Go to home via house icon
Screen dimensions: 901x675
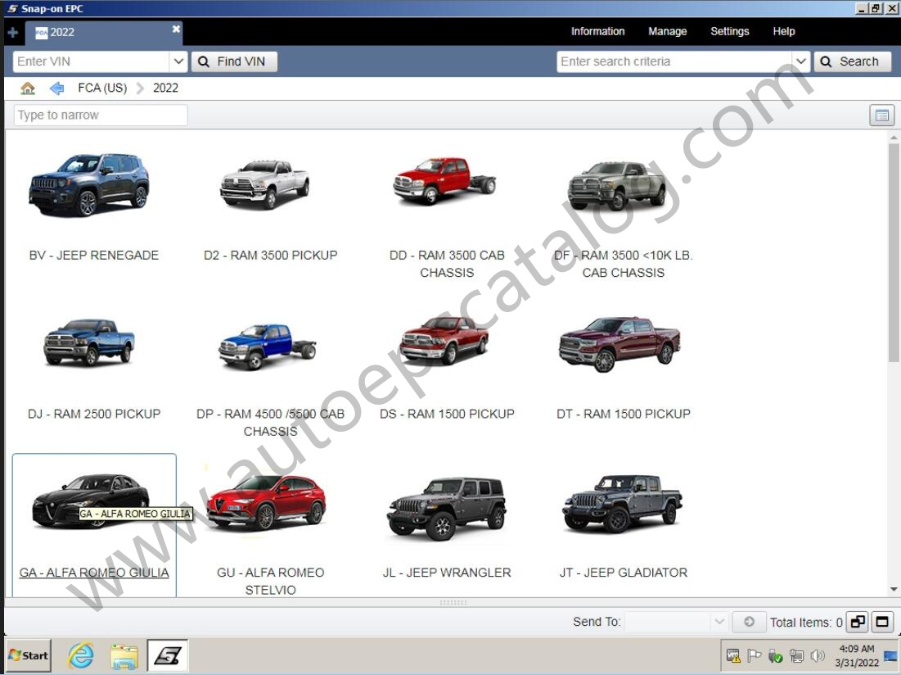click(x=28, y=88)
